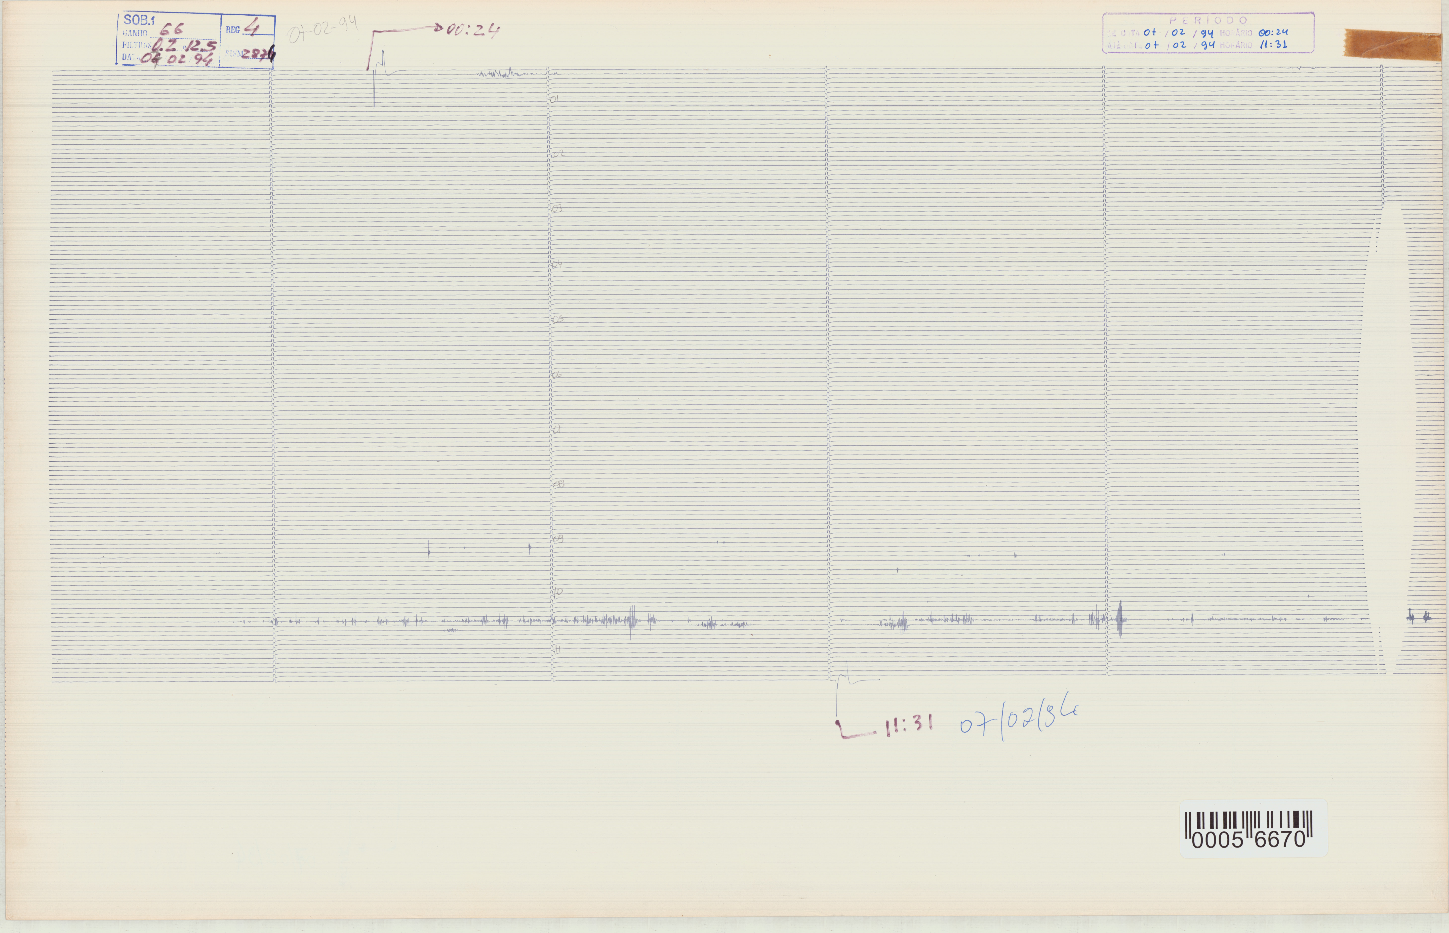Image resolution: width=1449 pixels, height=933 pixels.
Task: Click the start time annotation "00:24"
Action: coord(473,30)
